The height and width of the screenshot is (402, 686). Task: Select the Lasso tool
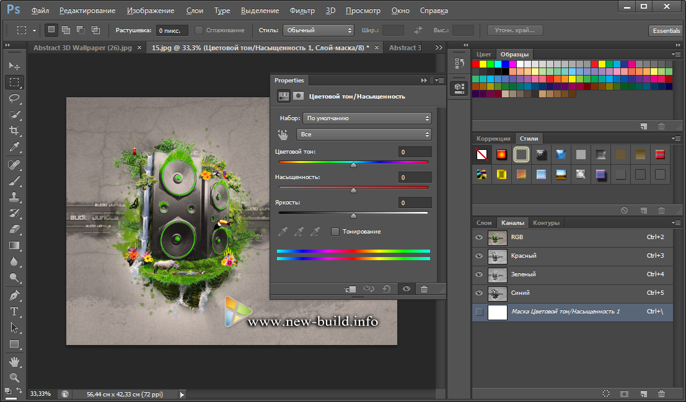[x=14, y=98]
